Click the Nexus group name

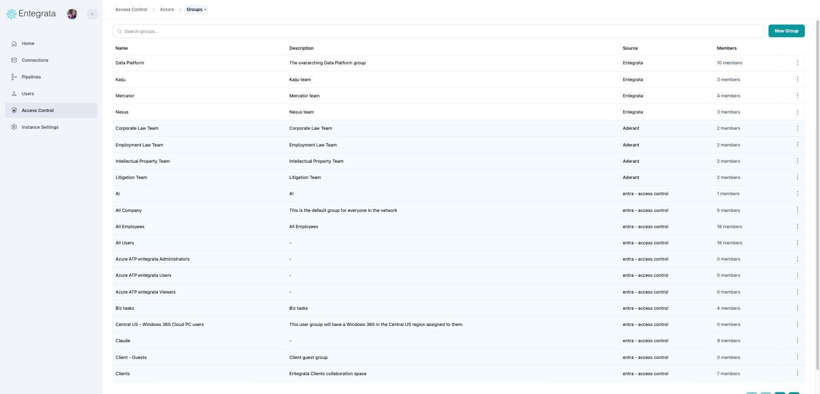122,112
